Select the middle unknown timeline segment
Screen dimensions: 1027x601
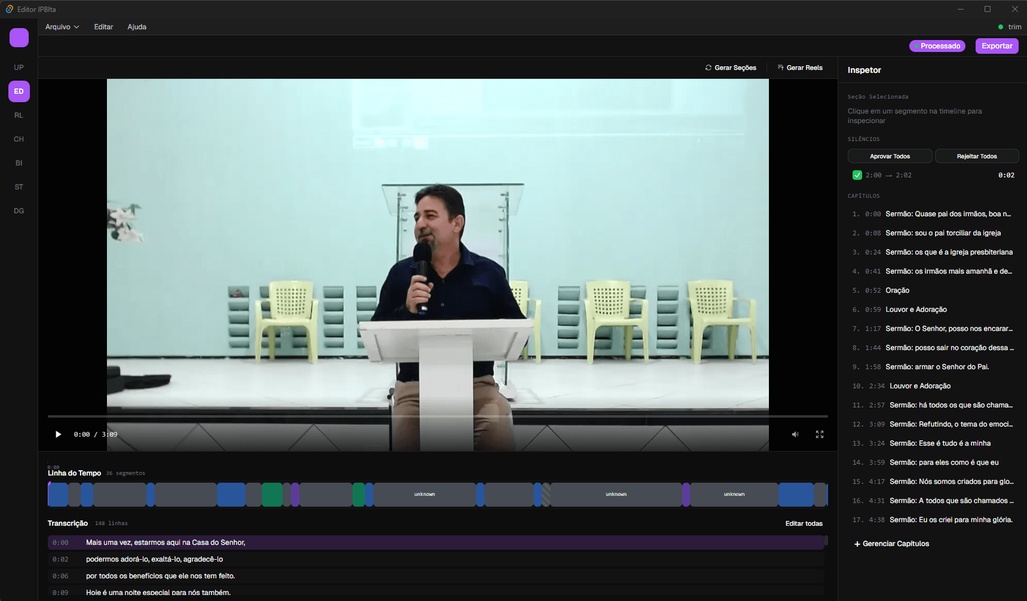coord(616,495)
